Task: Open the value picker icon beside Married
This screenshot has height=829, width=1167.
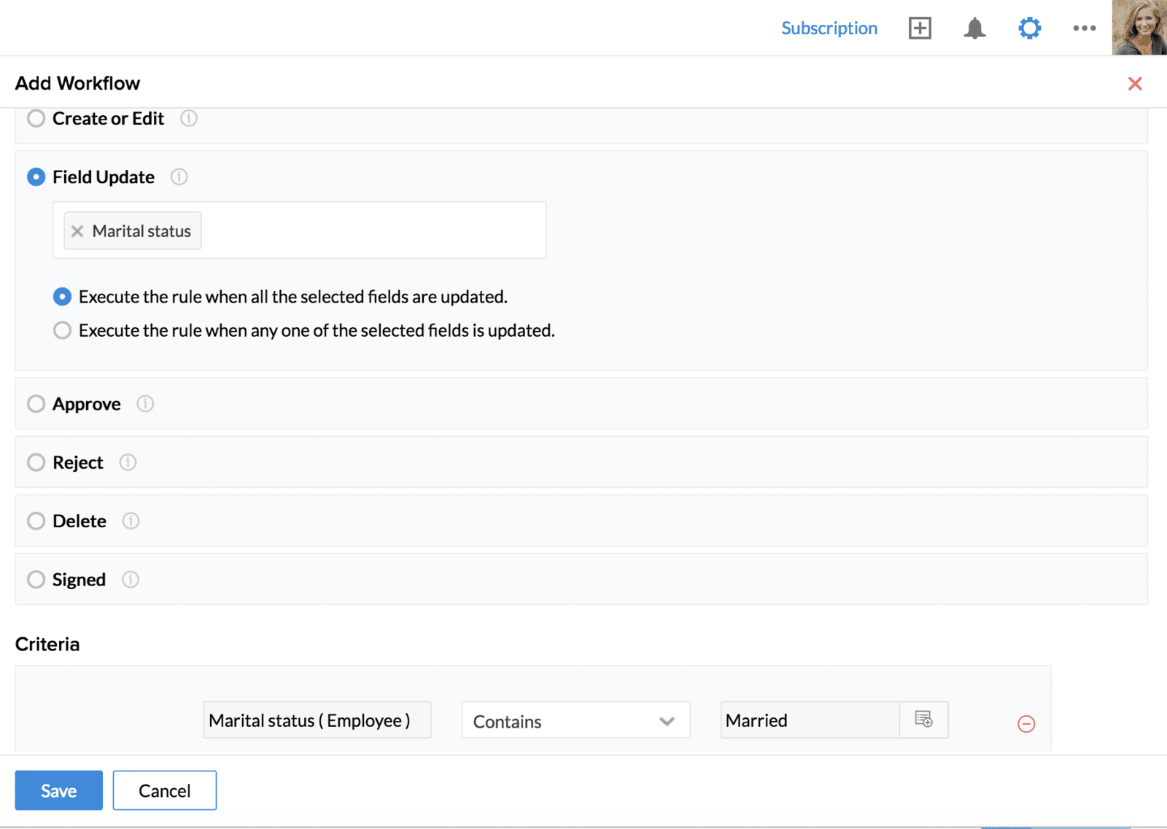Action: (923, 720)
